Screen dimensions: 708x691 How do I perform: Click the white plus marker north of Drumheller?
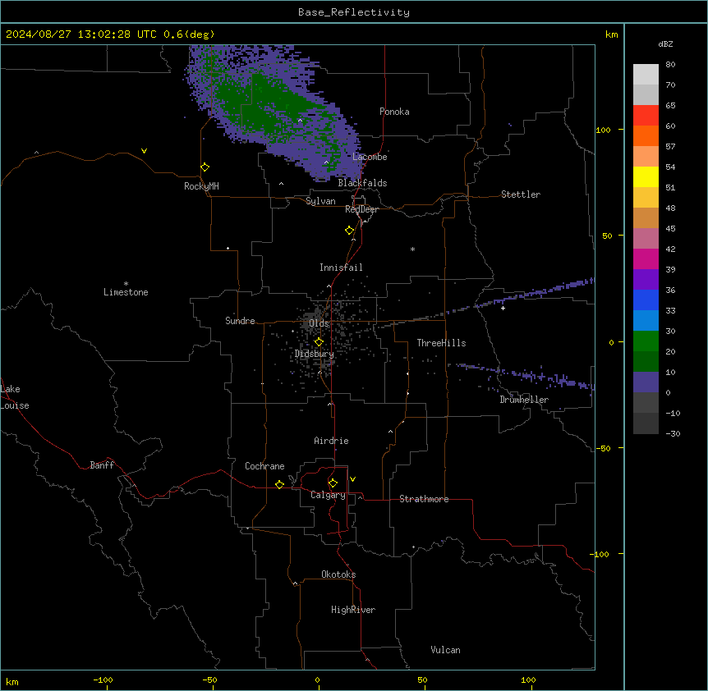[503, 308]
